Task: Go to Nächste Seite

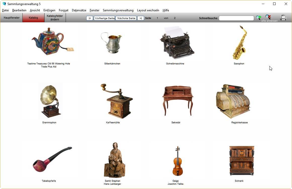Action: [x=126, y=18]
